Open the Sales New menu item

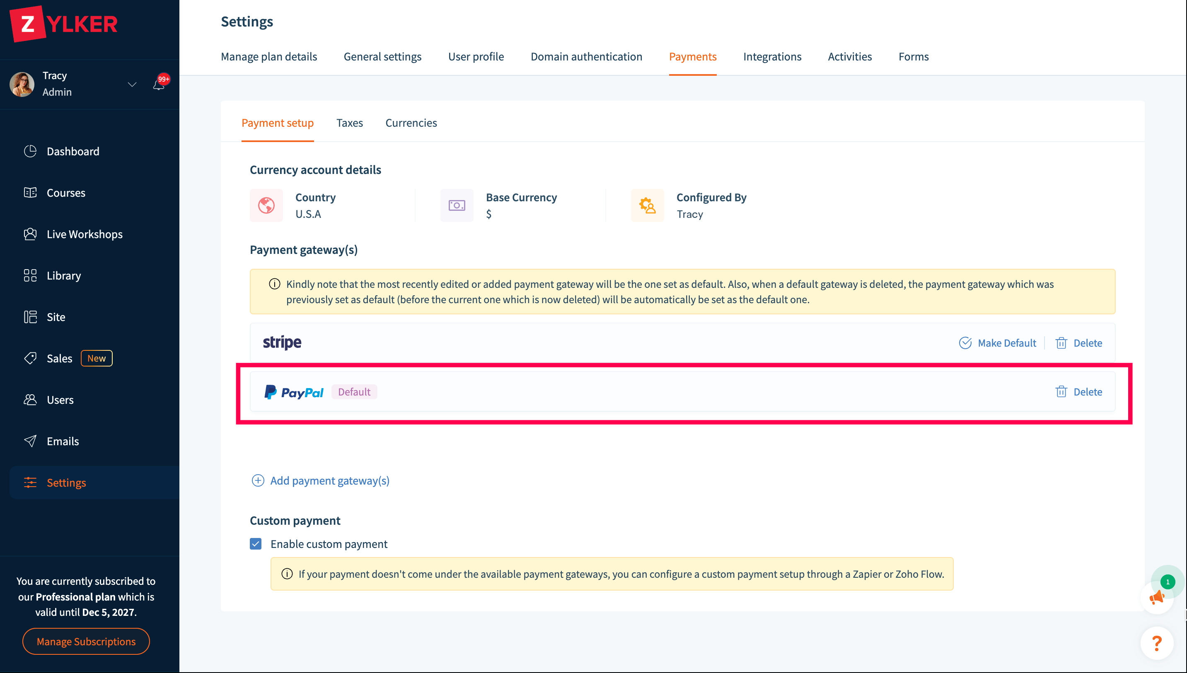tap(60, 359)
